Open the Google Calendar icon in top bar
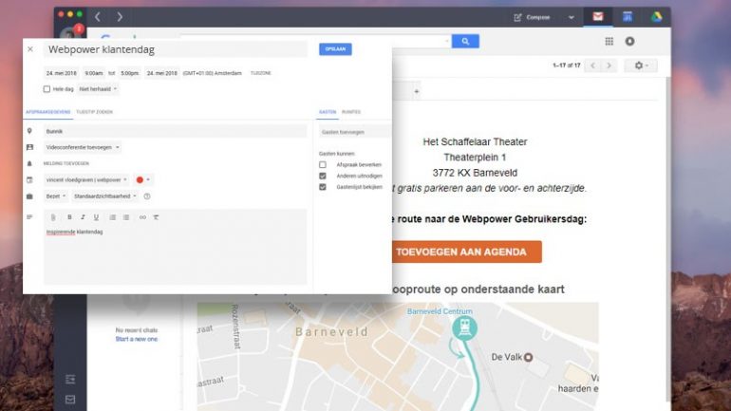The image size is (731, 411). point(628,17)
